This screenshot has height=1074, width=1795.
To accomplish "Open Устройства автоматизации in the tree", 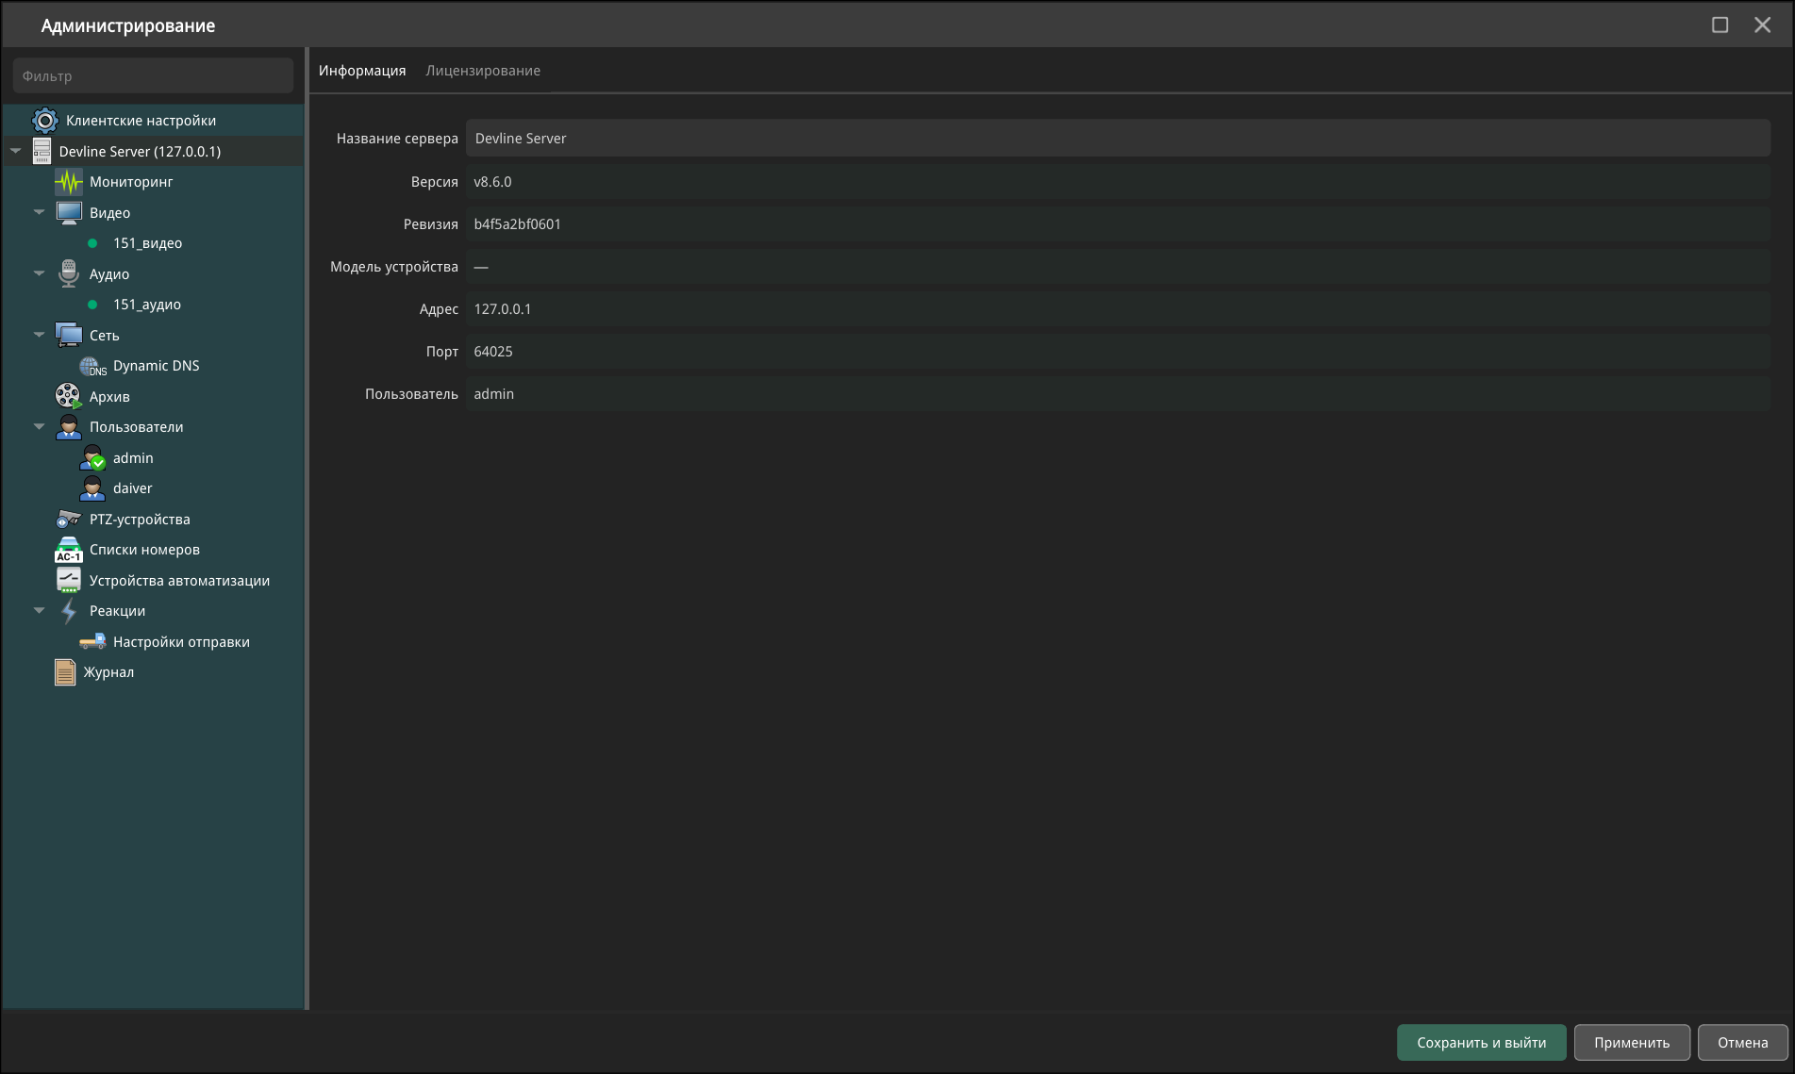I will click(179, 581).
